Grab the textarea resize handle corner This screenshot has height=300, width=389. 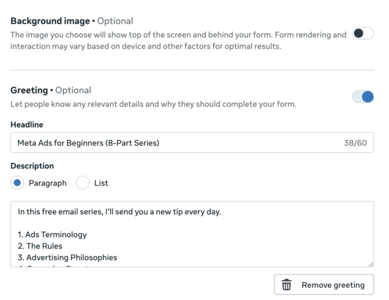(x=371, y=264)
